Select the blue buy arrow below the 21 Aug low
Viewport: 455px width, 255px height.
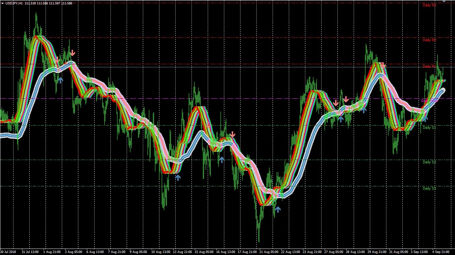[278, 209]
